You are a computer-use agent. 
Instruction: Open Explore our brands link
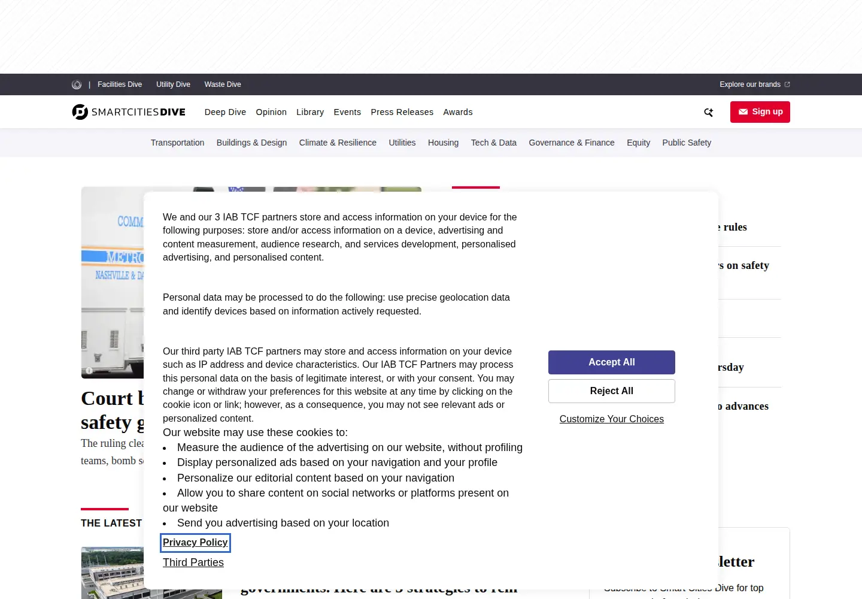tap(755, 84)
